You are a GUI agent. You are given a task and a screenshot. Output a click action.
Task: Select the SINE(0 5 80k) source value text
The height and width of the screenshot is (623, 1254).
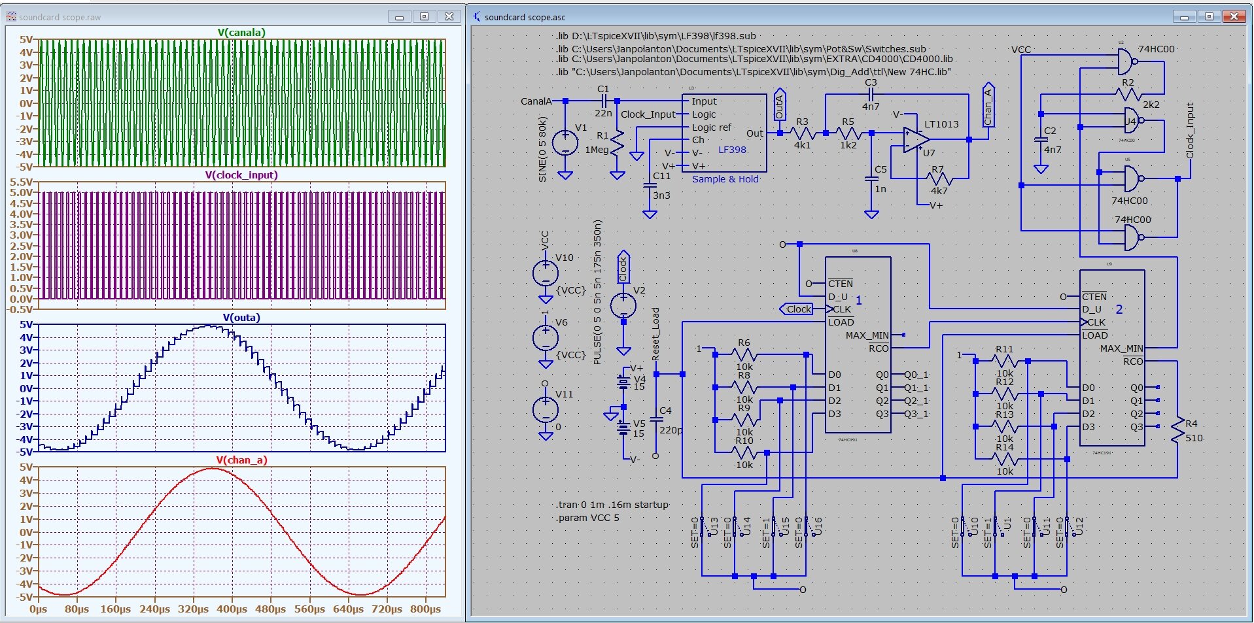[542, 149]
